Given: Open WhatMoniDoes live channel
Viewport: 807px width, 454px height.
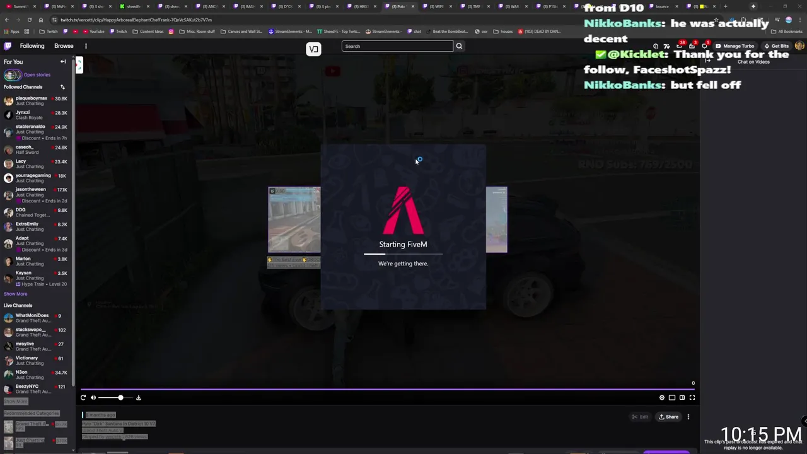Looking at the screenshot, I should pyautogui.click(x=36, y=318).
